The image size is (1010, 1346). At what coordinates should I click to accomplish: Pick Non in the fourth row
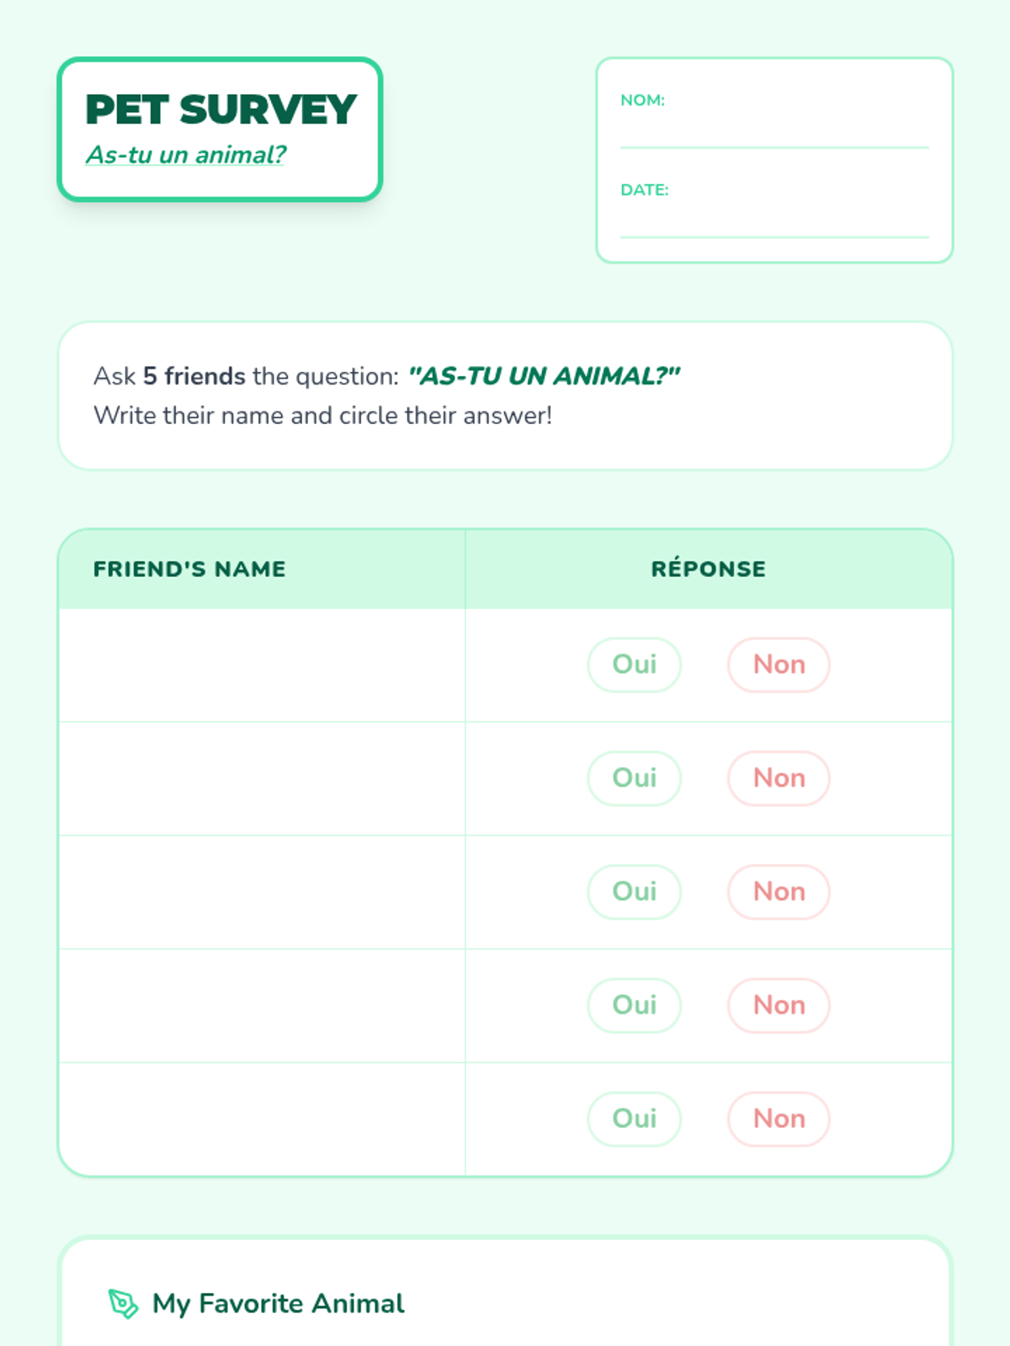779,1005
